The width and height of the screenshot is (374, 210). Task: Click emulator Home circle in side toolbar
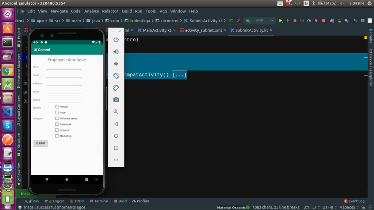(116, 136)
